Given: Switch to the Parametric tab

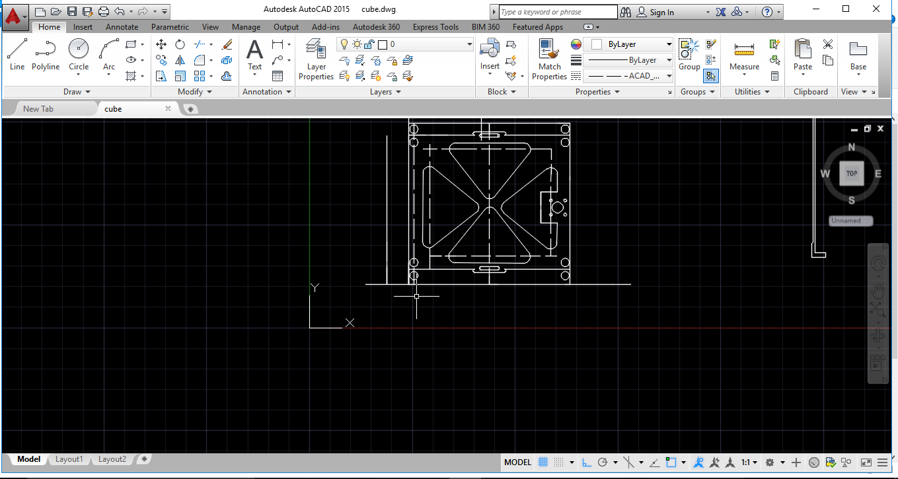Looking at the screenshot, I should point(170,27).
